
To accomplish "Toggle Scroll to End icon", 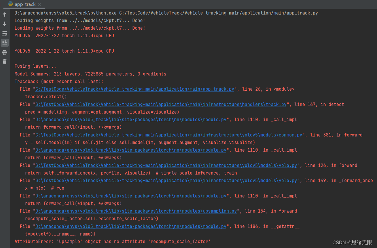I will 5,43.
